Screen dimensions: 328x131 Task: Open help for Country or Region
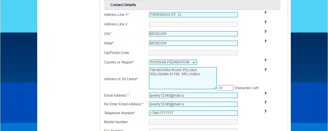[265, 60]
